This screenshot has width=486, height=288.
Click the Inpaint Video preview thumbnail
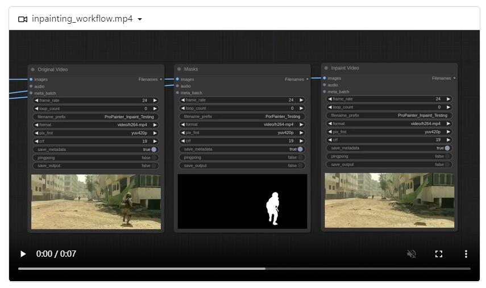coord(389,201)
